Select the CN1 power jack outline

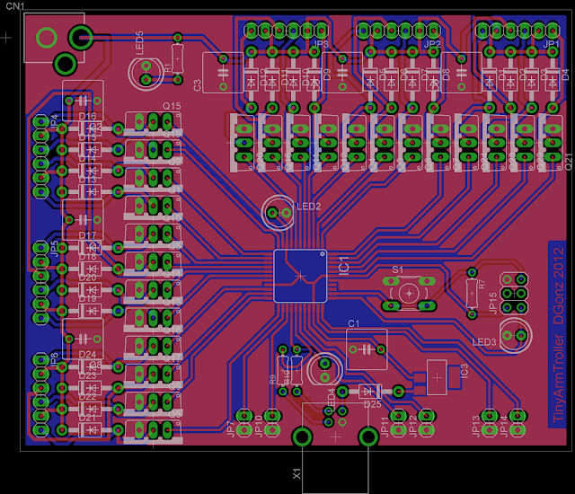[54, 38]
